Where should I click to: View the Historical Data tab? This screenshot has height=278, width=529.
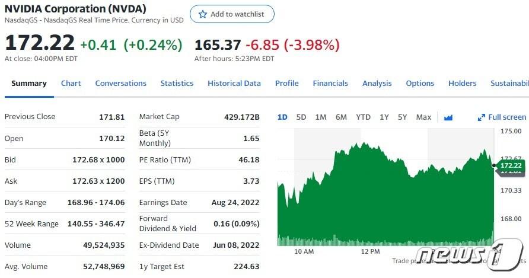(x=234, y=84)
